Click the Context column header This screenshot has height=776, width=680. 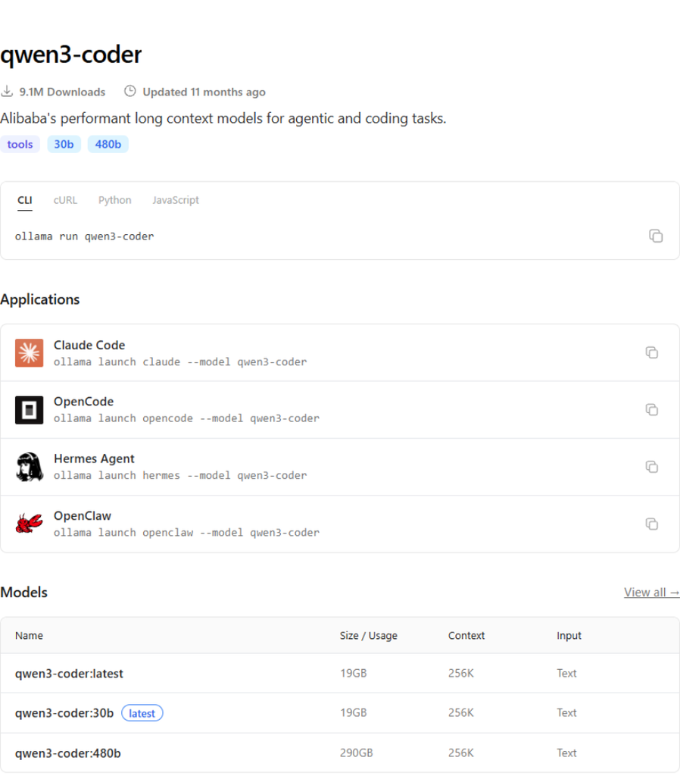pos(466,636)
